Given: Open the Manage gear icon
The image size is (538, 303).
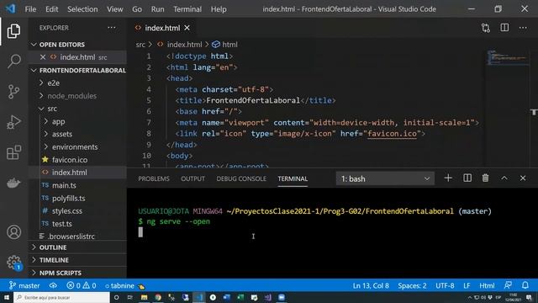Looking at the screenshot, I should [13, 263].
